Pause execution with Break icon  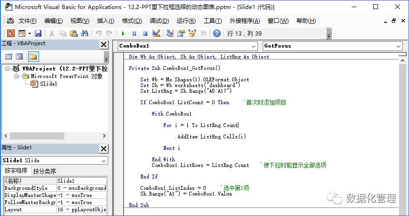134,33
